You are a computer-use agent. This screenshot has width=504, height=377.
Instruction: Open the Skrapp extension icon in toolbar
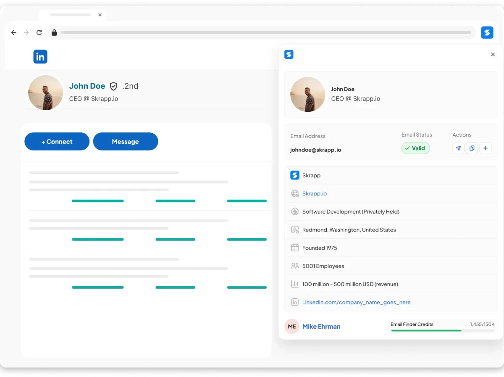pyautogui.click(x=487, y=32)
